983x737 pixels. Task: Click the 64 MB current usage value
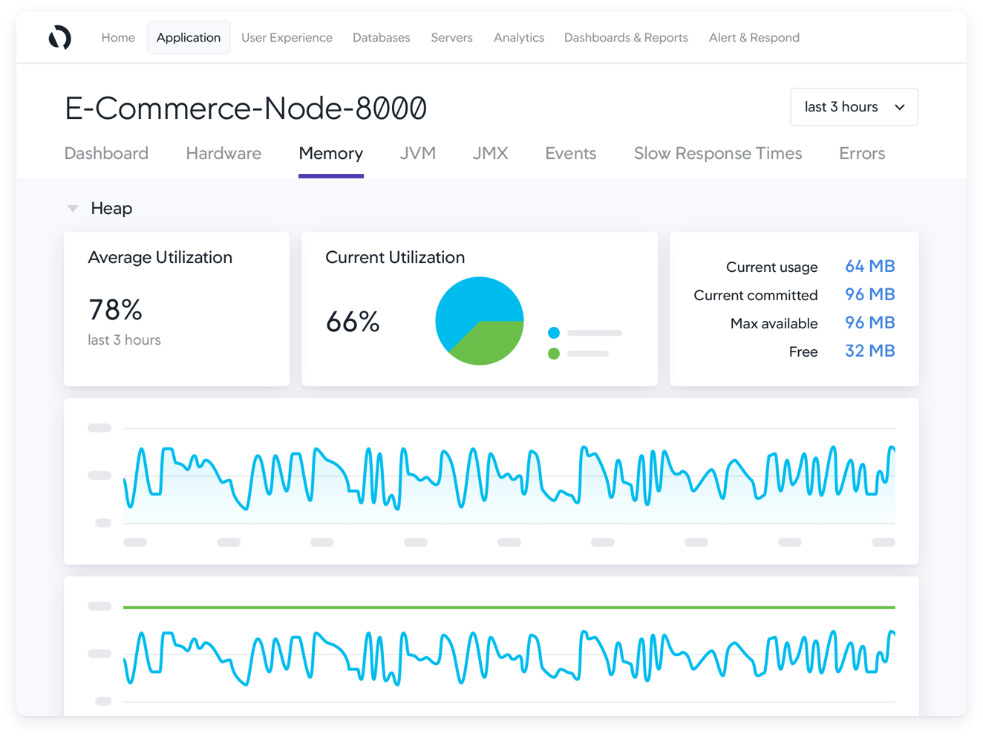870,266
